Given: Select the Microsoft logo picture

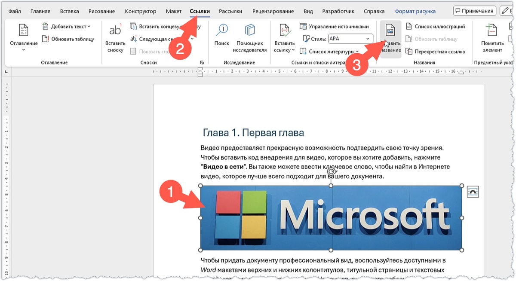Looking at the screenshot, I should [x=331, y=218].
